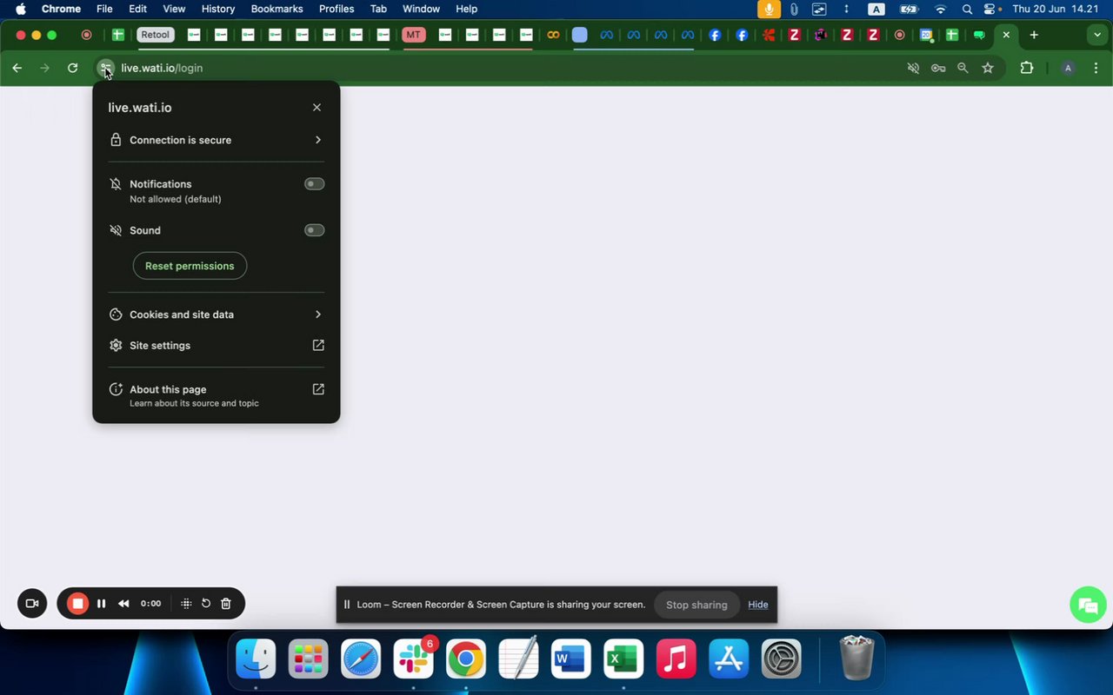Click Reset permissions button
1113x695 pixels.
tap(190, 266)
